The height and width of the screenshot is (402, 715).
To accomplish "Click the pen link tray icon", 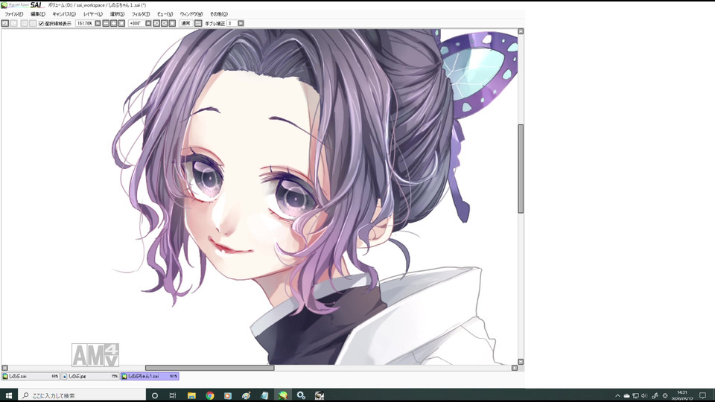I will (655, 395).
